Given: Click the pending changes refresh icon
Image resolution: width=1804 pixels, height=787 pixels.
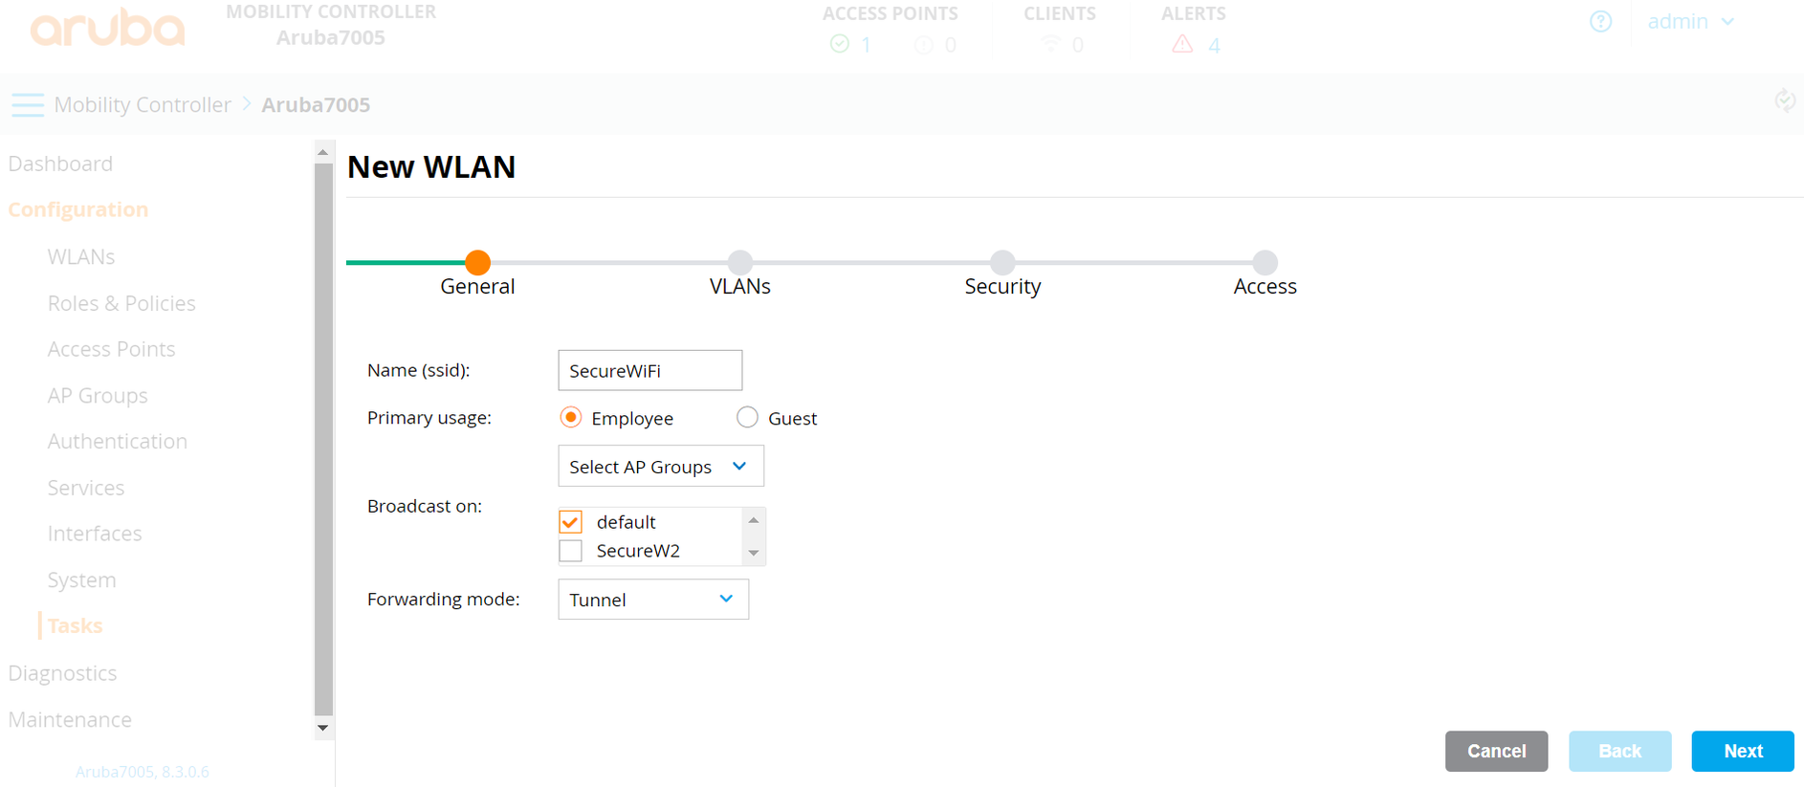Looking at the screenshot, I should click(1784, 101).
